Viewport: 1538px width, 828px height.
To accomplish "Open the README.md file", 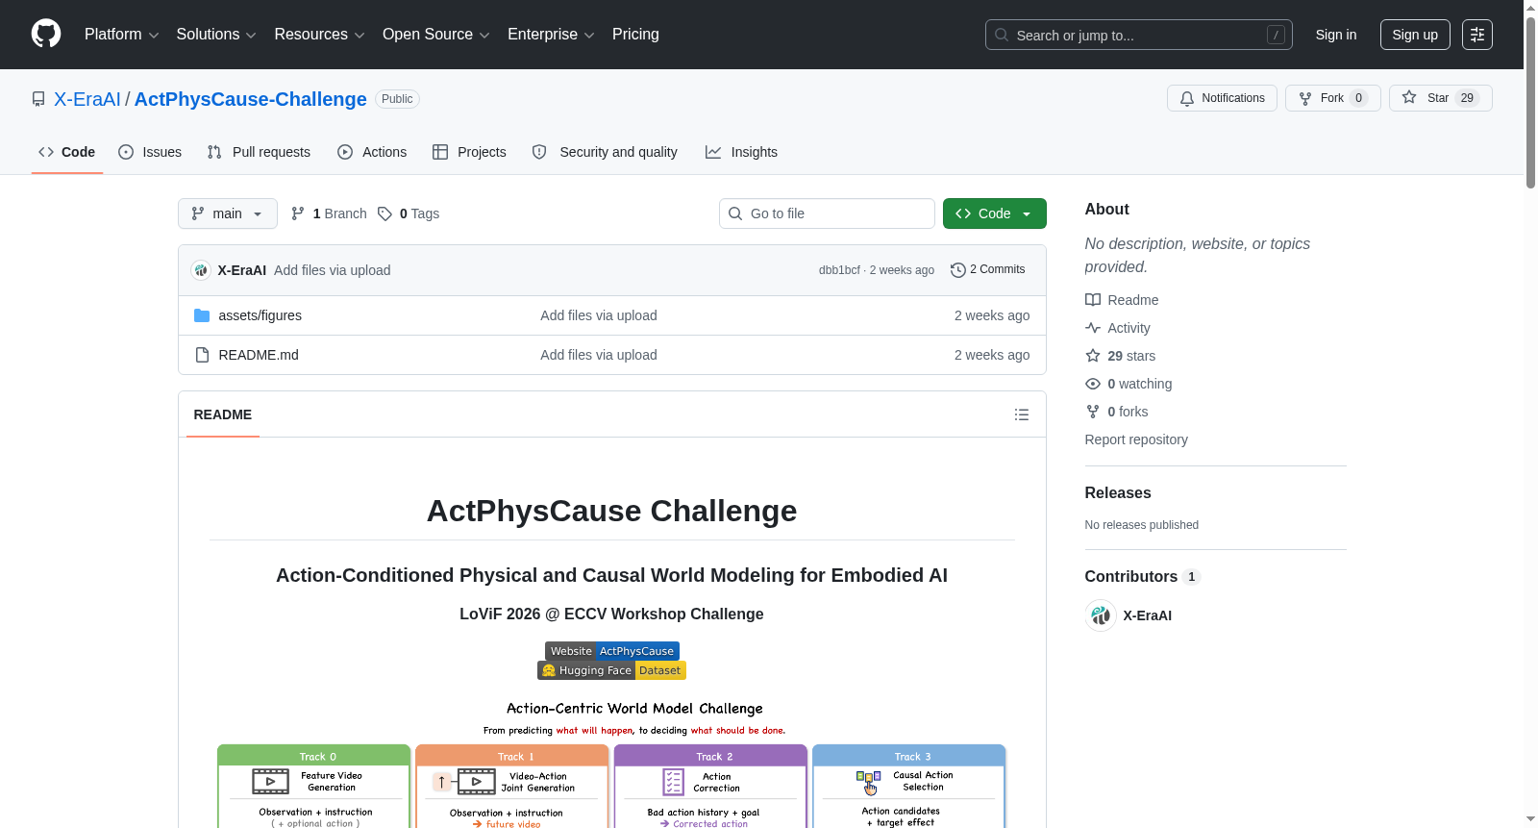I will click(x=259, y=355).
